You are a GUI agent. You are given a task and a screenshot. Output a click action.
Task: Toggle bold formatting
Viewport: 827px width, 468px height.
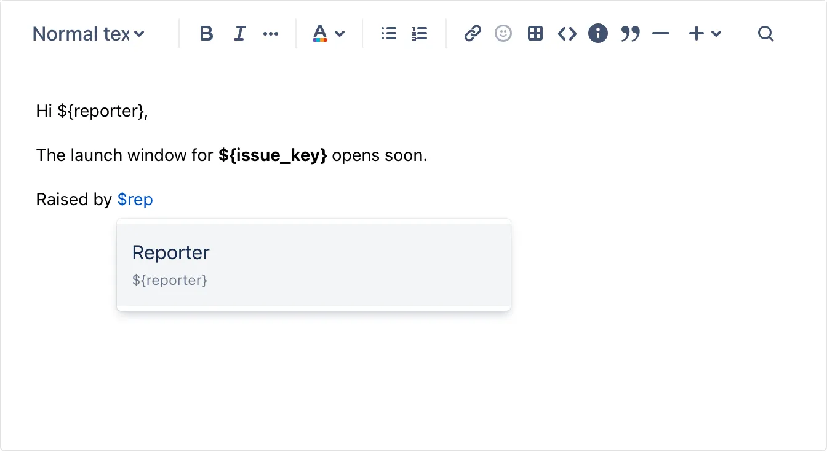point(206,34)
